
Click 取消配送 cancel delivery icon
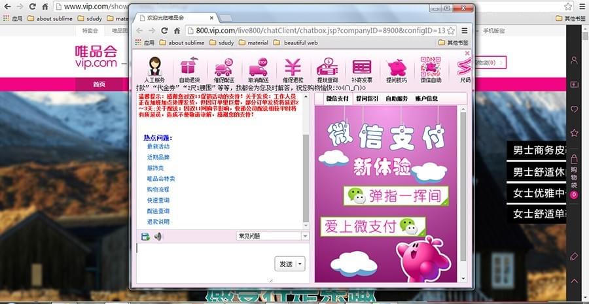258,70
